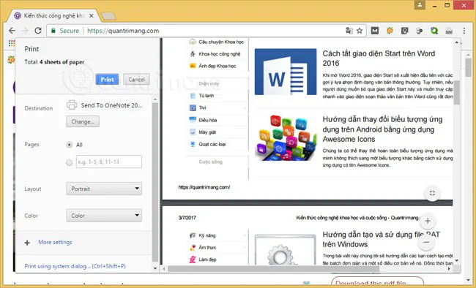
Task: Click 'Hướng dẫn thay đổi biểu tượng' headline
Action: point(382,129)
